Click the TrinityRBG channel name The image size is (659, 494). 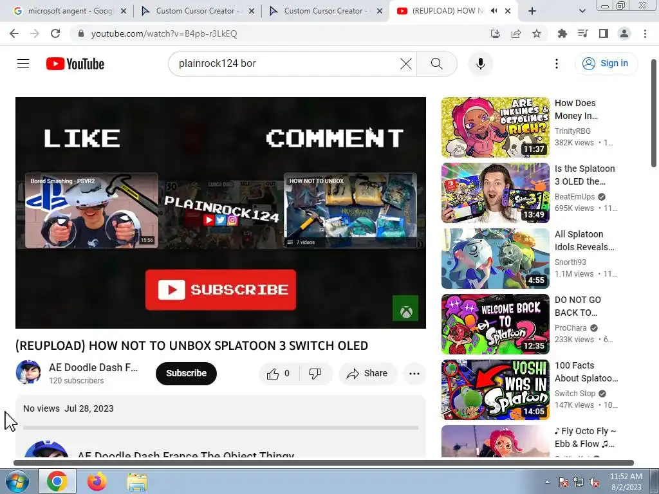click(x=572, y=131)
